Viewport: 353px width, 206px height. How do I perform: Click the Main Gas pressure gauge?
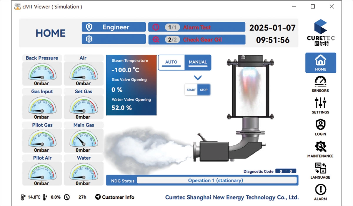(84, 137)
